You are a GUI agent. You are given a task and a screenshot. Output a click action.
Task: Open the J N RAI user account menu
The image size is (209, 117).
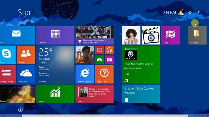point(173,12)
